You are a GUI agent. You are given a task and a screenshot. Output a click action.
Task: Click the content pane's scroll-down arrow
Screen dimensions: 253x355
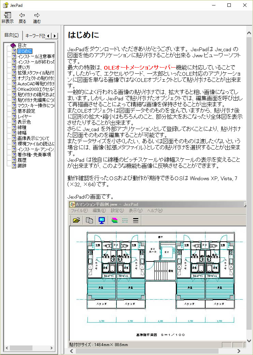(x=249, y=341)
